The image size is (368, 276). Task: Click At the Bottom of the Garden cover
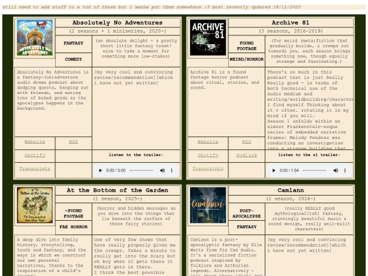coord(35,205)
